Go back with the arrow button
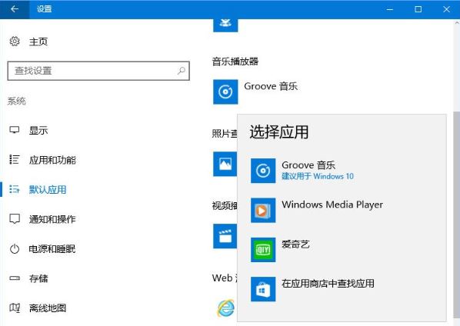Viewport: 460px width, 326px height. click(15, 9)
